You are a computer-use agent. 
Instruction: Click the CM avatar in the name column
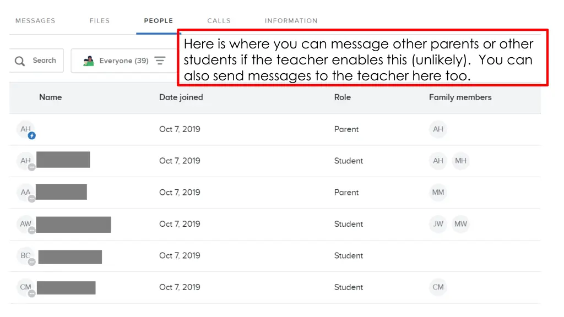click(x=25, y=287)
